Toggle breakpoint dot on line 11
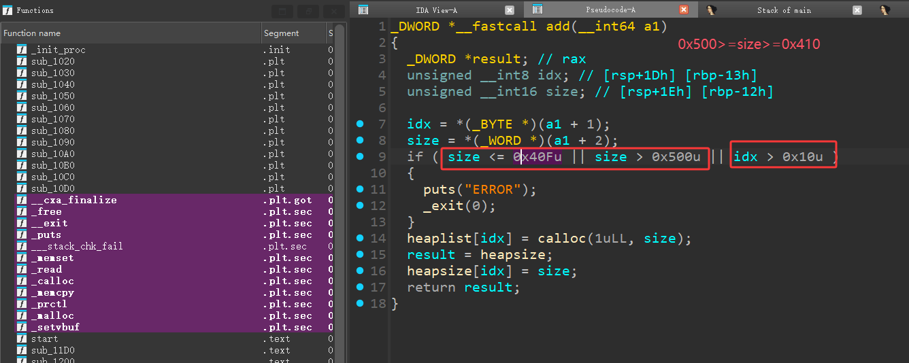Viewport: 909px width, 363px height. (x=360, y=189)
